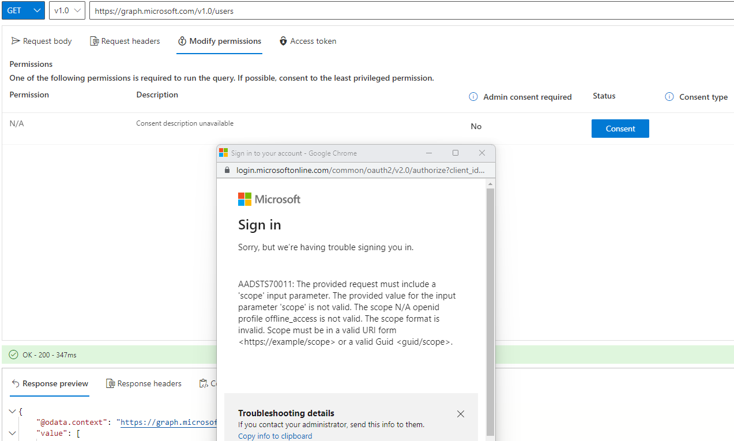734x441 pixels.
Task: Open the GET method dropdown
Action: tap(23, 10)
